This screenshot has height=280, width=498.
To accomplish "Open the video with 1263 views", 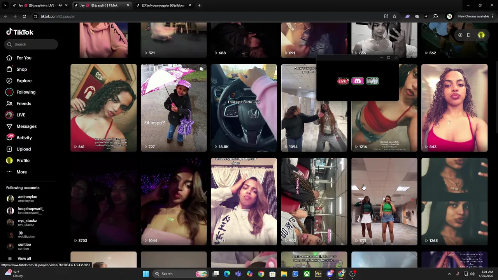I will [454, 201].
